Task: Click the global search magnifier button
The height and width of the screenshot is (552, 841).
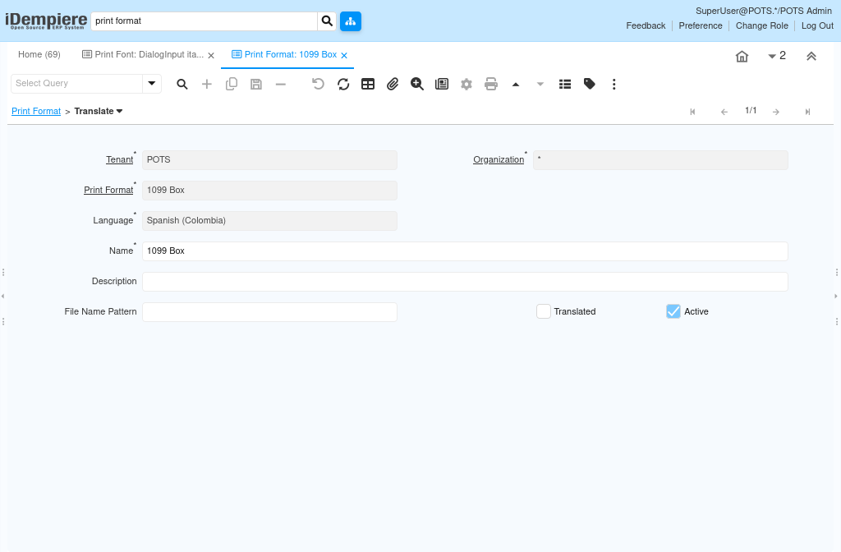Action: click(x=327, y=21)
